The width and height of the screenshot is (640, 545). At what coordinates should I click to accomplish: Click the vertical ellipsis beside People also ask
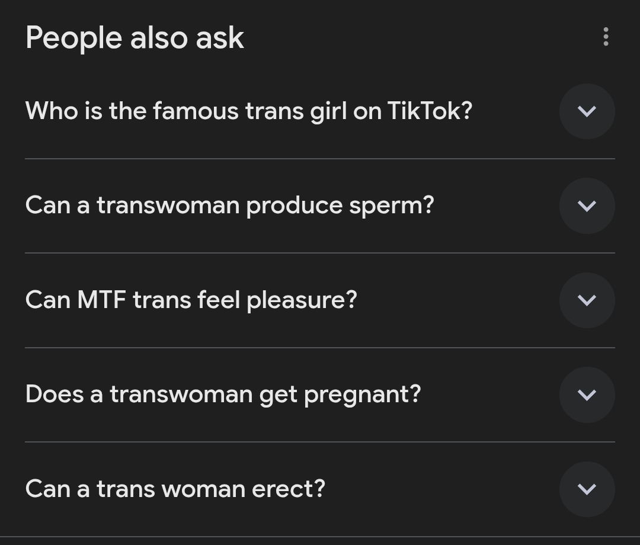605,37
